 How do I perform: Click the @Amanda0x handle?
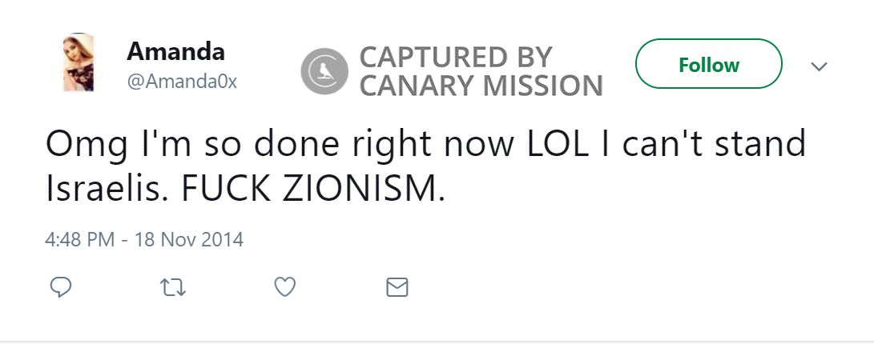[x=182, y=82]
